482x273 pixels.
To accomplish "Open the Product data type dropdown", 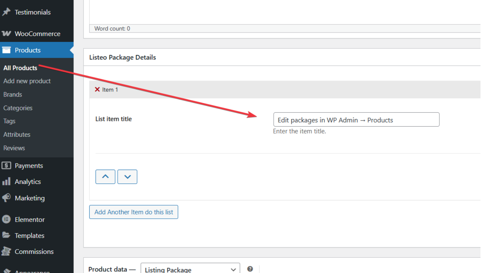I will pos(190,269).
